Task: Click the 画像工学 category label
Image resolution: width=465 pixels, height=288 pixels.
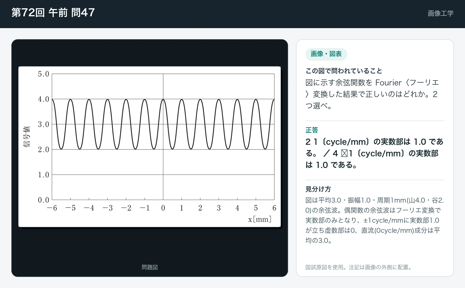Action: pyautogui.click(x=440, y=13)
